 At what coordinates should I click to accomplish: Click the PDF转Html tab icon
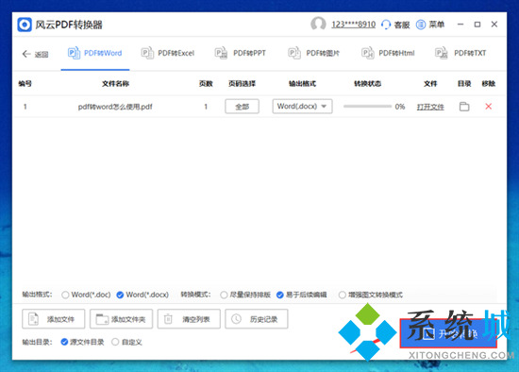point(368,53)
